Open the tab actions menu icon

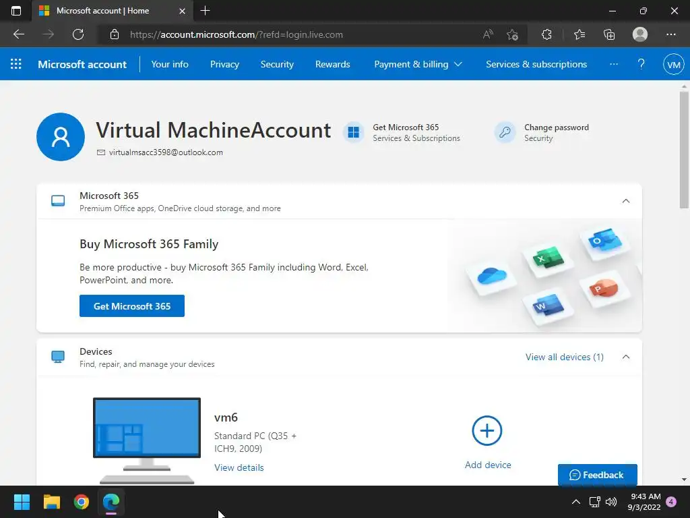tap(16, 11)
